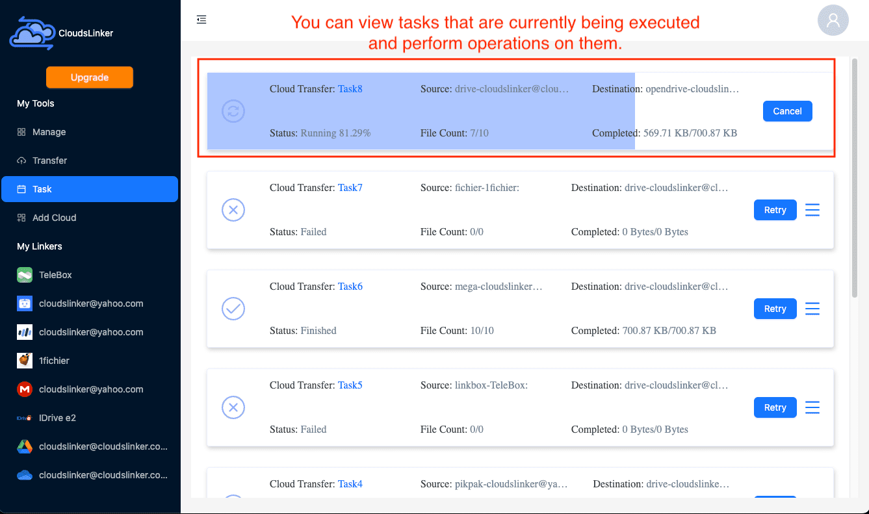Retry the failed Task5 transfer
Image resolution: width=869 pixels, height=514 pixels.
click(x=775, y=407)
